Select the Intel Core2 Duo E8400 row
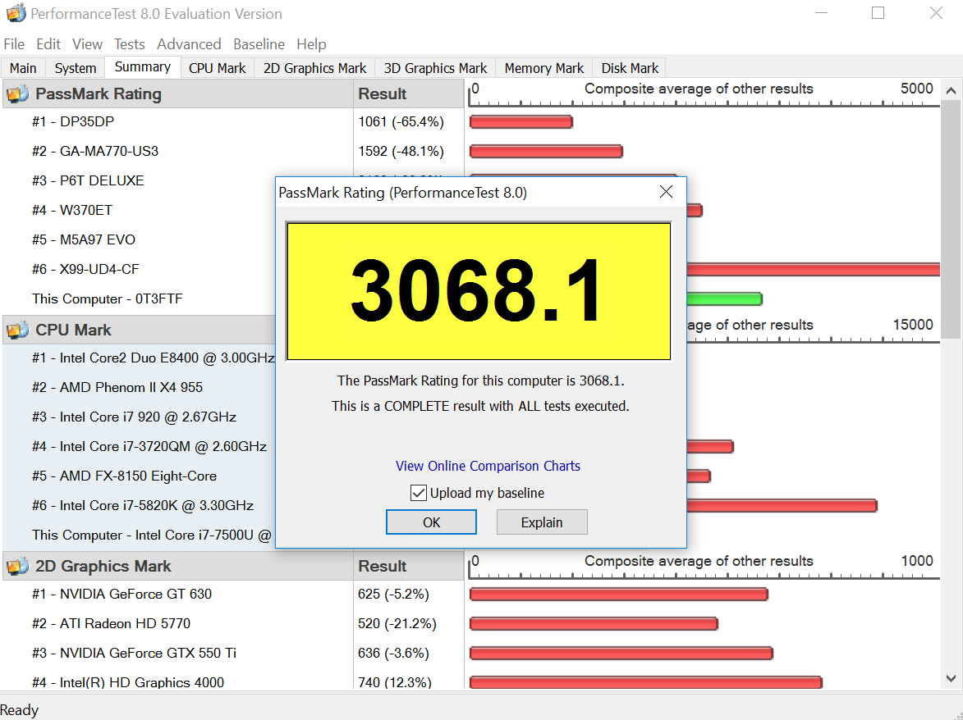The image size is (963, 720). pyautogui.click(x=154, y=358)
